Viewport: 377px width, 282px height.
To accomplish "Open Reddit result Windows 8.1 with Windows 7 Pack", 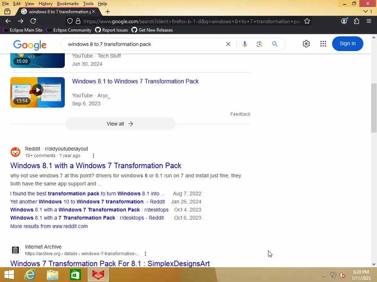I will (96, 166).
